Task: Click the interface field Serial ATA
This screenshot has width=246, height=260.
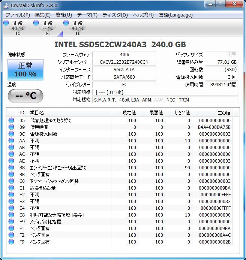Action: click(x=124, y=69)
